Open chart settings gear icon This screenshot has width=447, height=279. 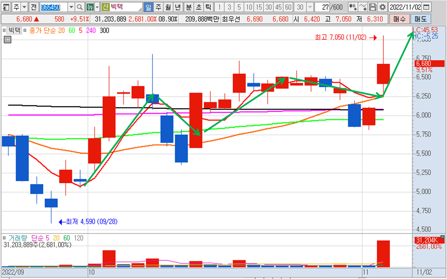pyautogui.click(x=382, y=7)
